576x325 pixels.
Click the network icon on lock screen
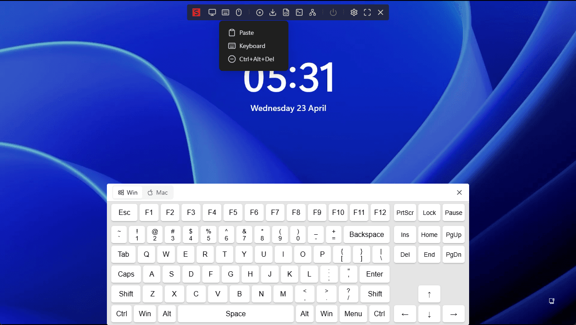pos(552,301)
